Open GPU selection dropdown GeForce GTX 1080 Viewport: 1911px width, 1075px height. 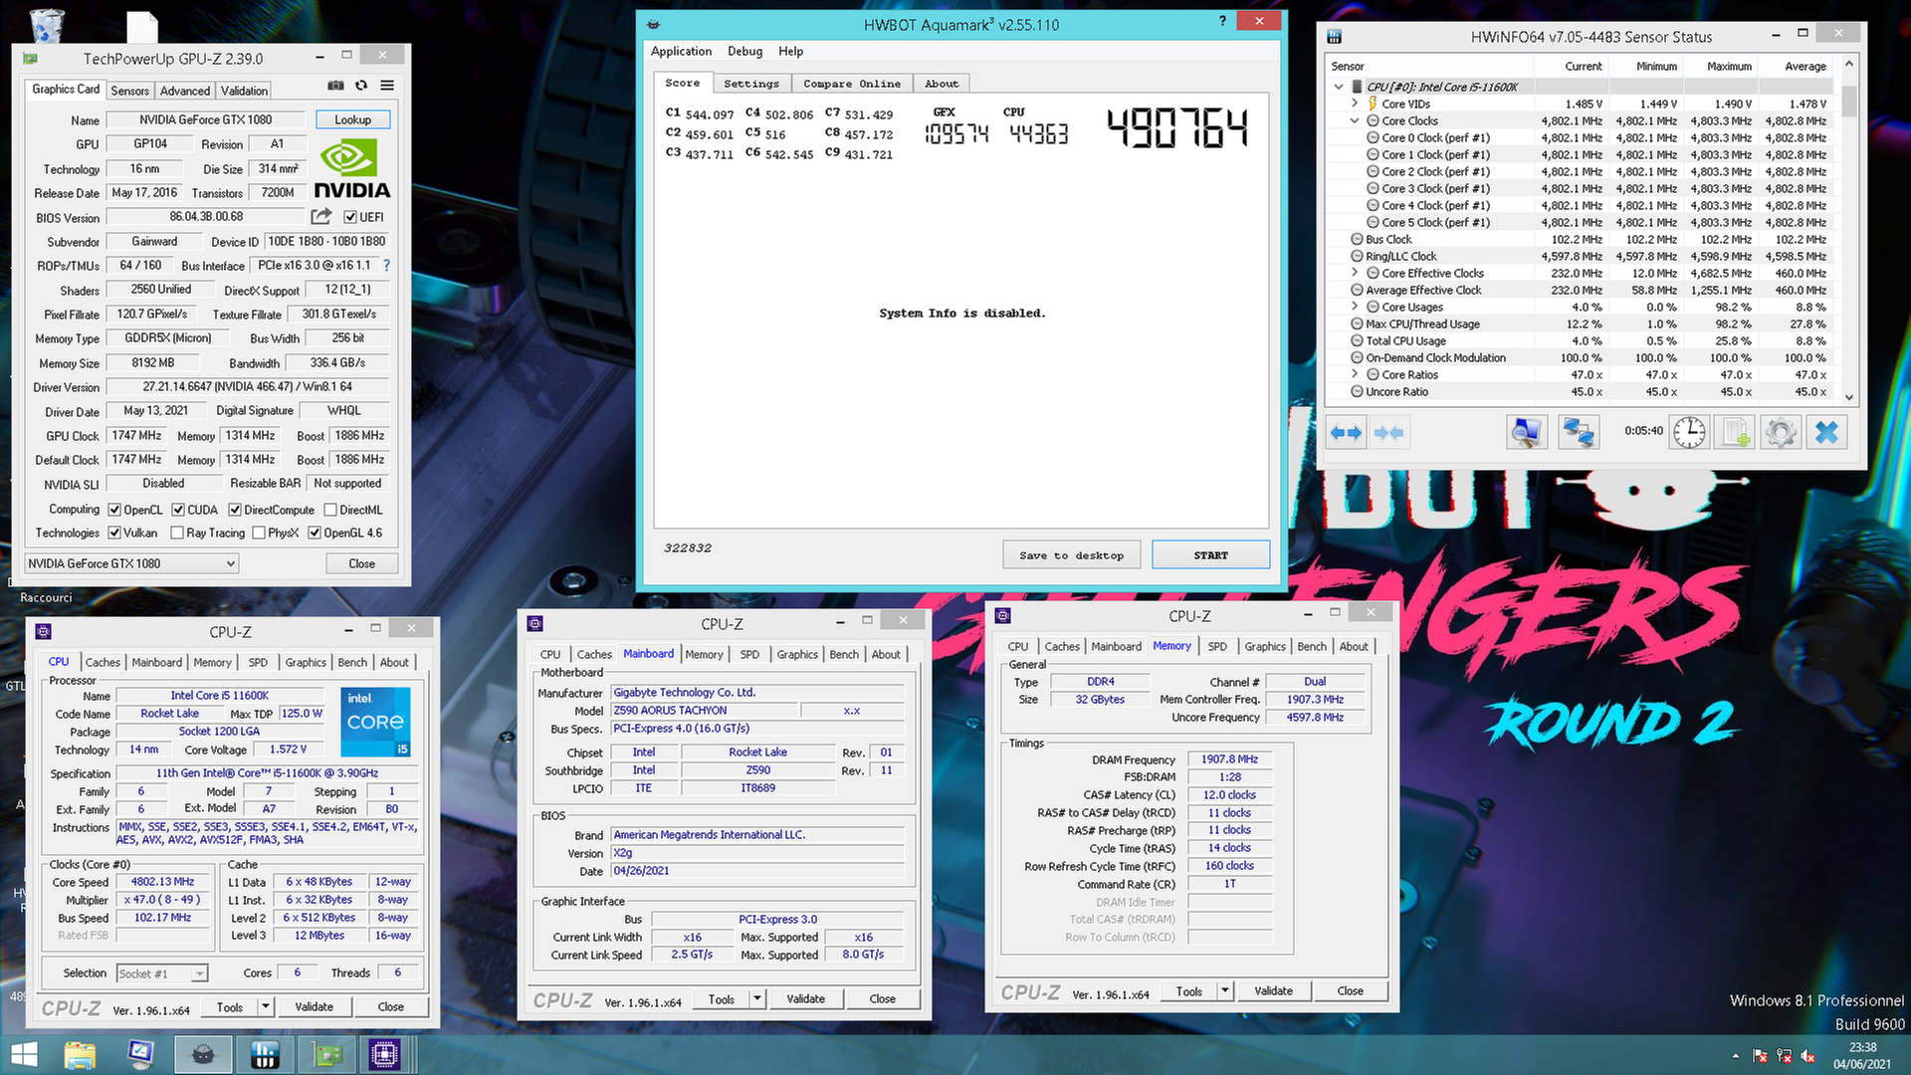131,563
